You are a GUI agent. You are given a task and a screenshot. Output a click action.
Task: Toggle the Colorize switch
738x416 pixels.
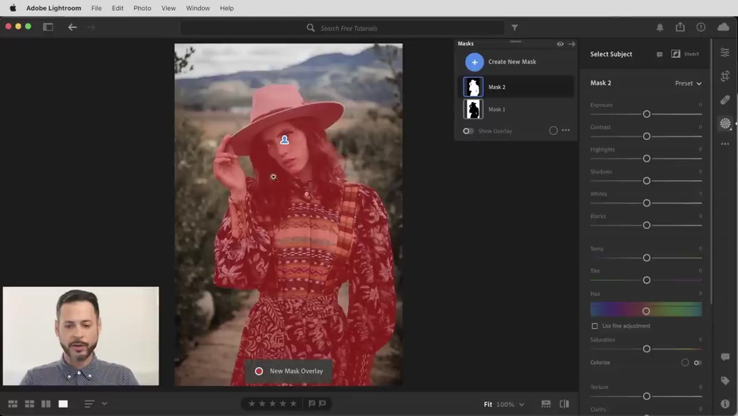[697, 363]
